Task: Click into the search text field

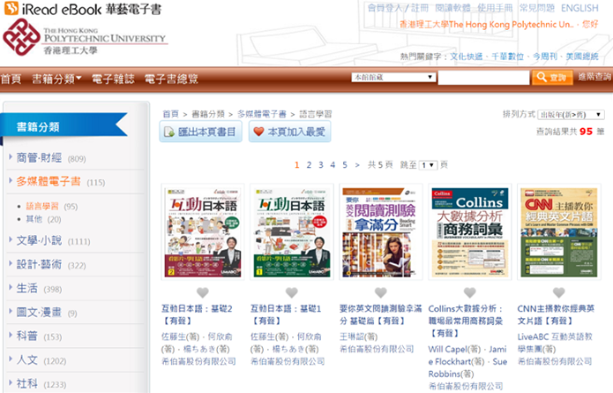Action: pyautogui.click(x=483, y=78)
